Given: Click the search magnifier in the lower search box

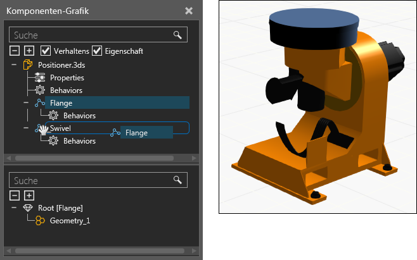Looking at the screenshot, I should [177, 180].
